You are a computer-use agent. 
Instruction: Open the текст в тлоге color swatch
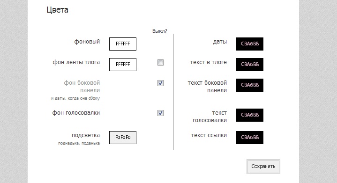click(250, 65)
